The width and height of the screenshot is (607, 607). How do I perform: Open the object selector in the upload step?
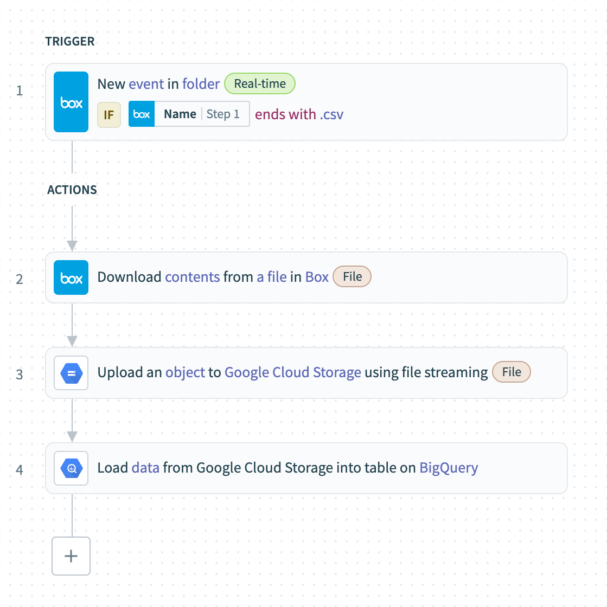(x=185, y=372)
